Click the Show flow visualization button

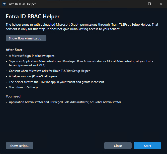point(26,38)
